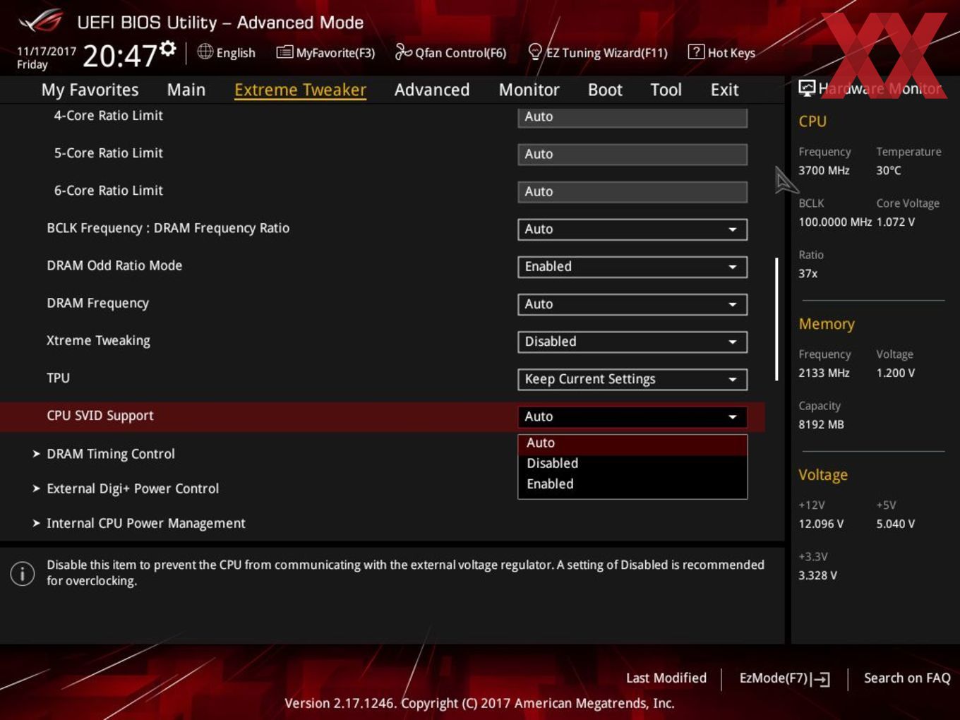960x720 pixels.
Task: Open DRAM Odd Ratio Mode dropdown
Action: point(632,267)
